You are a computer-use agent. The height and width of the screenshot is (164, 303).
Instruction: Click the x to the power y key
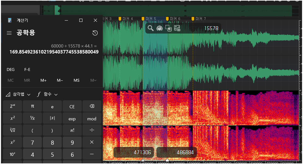click(x=13, y=142)
